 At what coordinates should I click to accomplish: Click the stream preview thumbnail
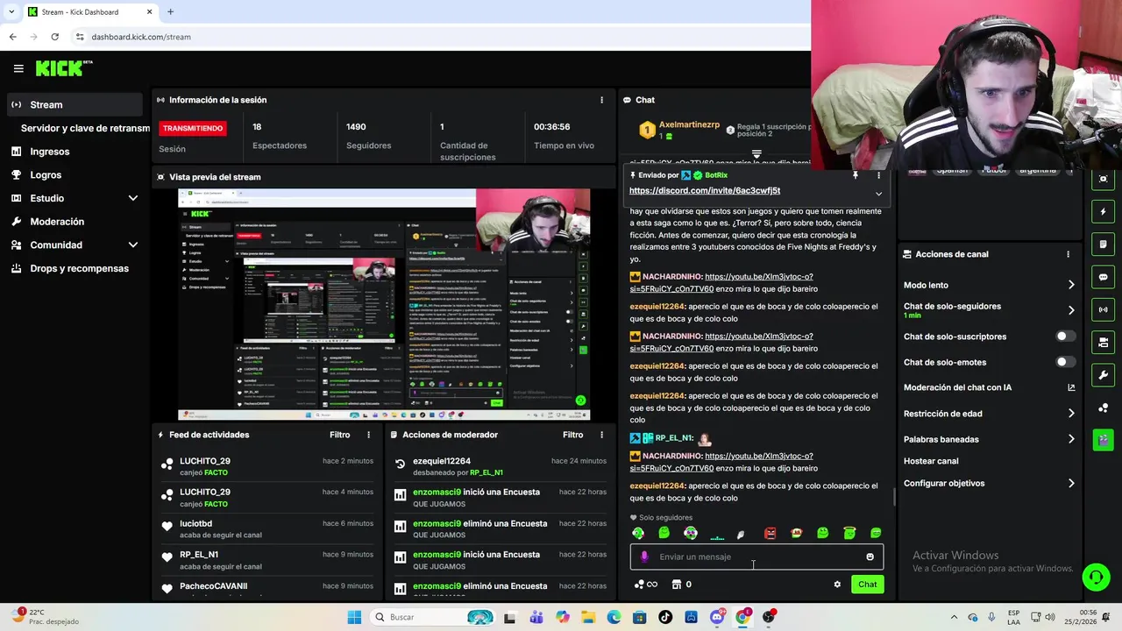tap(384, 304)
